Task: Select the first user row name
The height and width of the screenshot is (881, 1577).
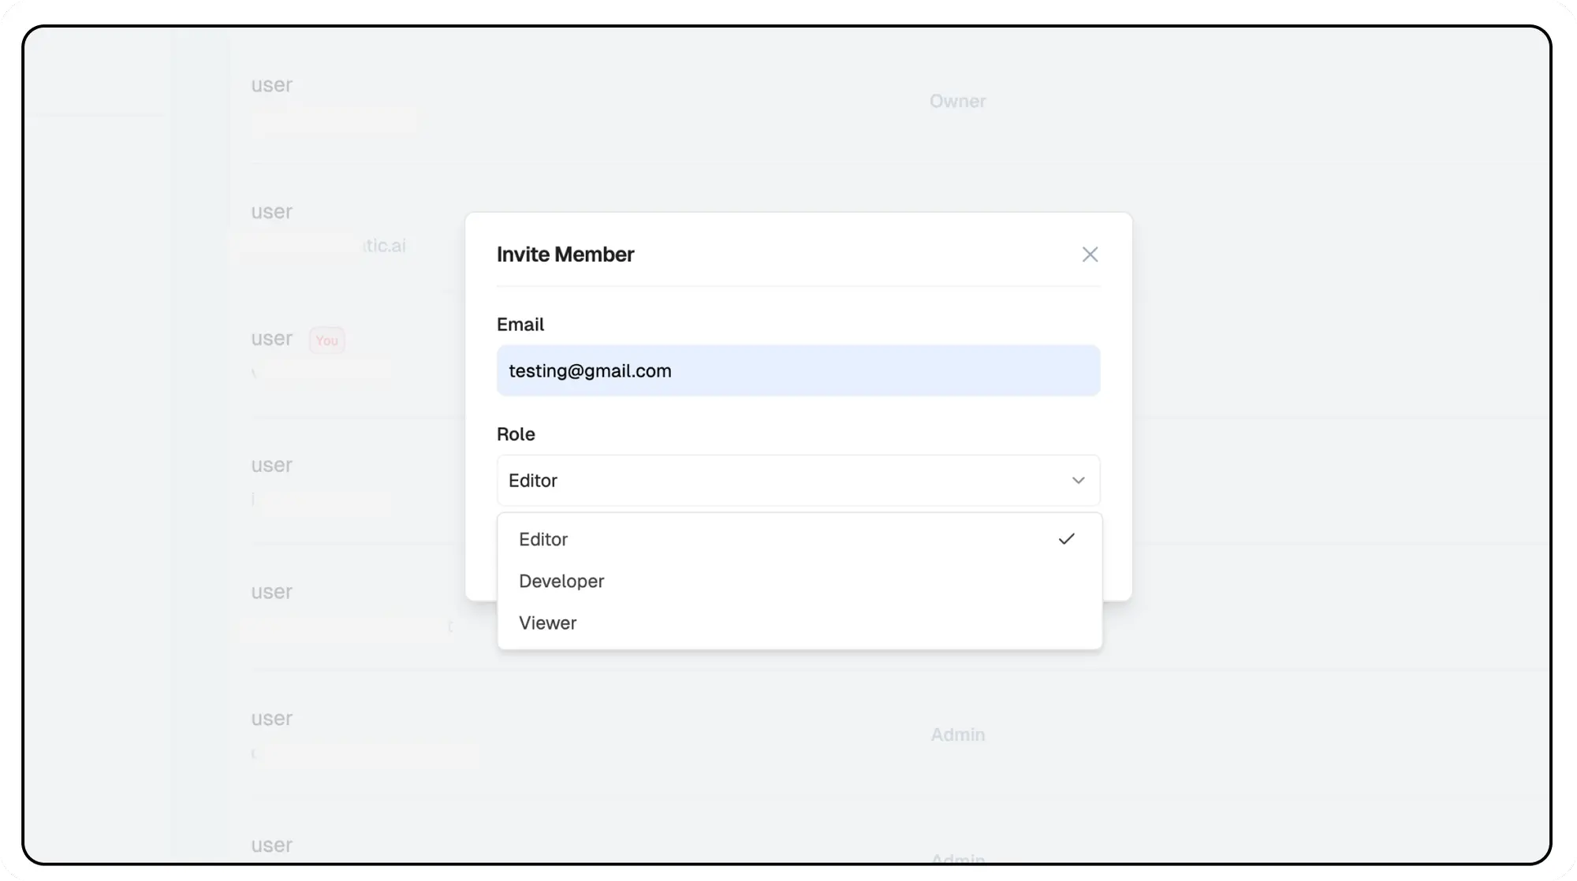Action: [x=272, y=85]
